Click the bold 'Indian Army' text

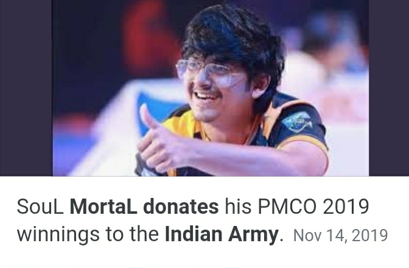tap(221, 234)
